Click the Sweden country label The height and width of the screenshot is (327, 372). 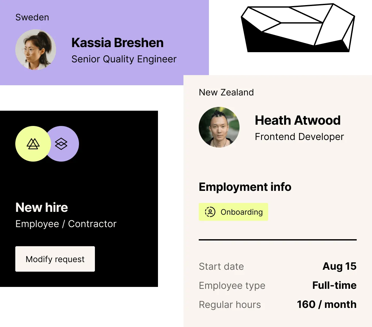(x=32, y=17)
